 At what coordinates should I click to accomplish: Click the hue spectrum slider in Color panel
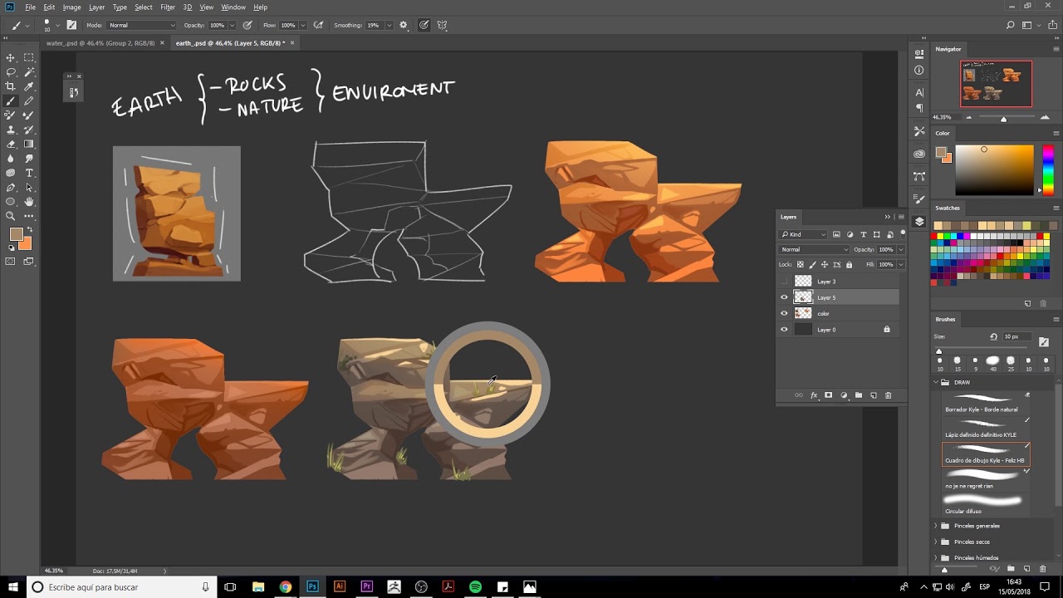point(1048,170)
